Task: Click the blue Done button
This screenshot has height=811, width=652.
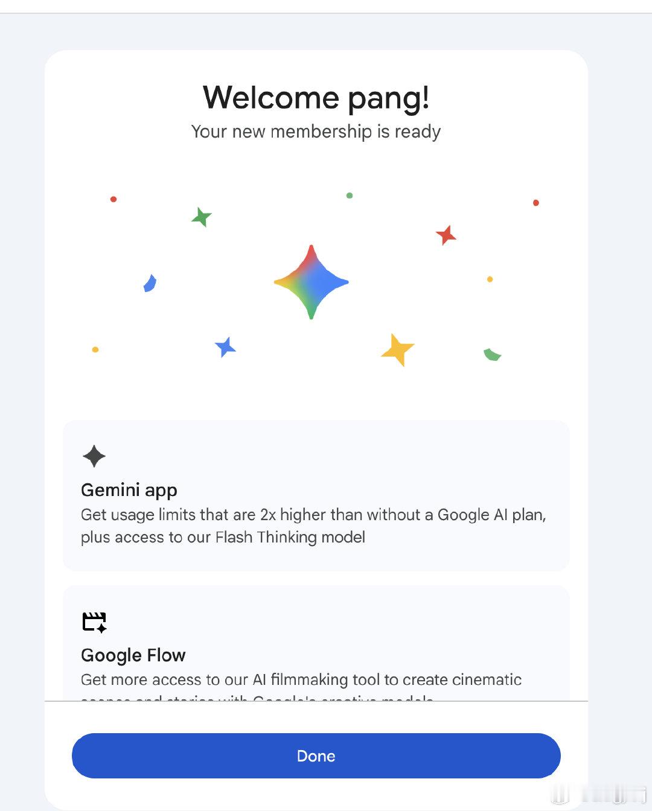Action: [316, 755]
